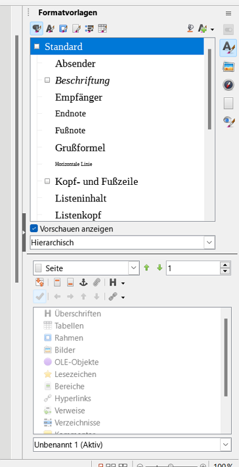Image resolution: width=239 pixels, height=467 pixels.
Task: Open Page deck in sidebar
Action: pos(228,103)
